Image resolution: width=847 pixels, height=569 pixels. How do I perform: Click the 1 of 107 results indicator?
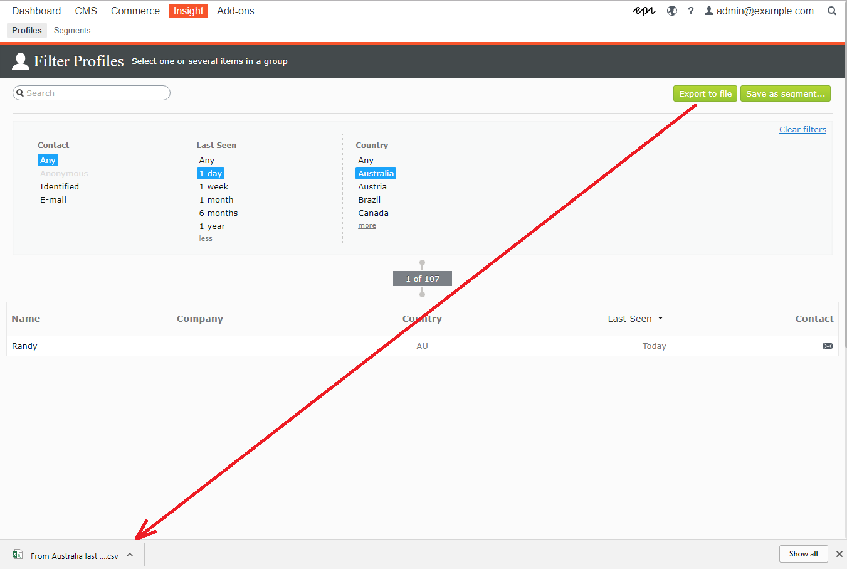click(423, 279)
